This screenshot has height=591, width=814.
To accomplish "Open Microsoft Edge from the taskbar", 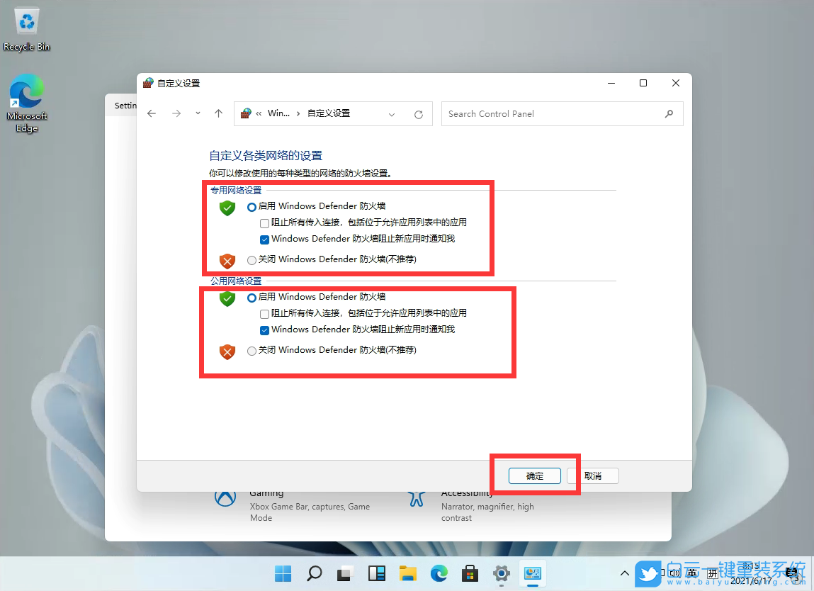I will point(439,574).
